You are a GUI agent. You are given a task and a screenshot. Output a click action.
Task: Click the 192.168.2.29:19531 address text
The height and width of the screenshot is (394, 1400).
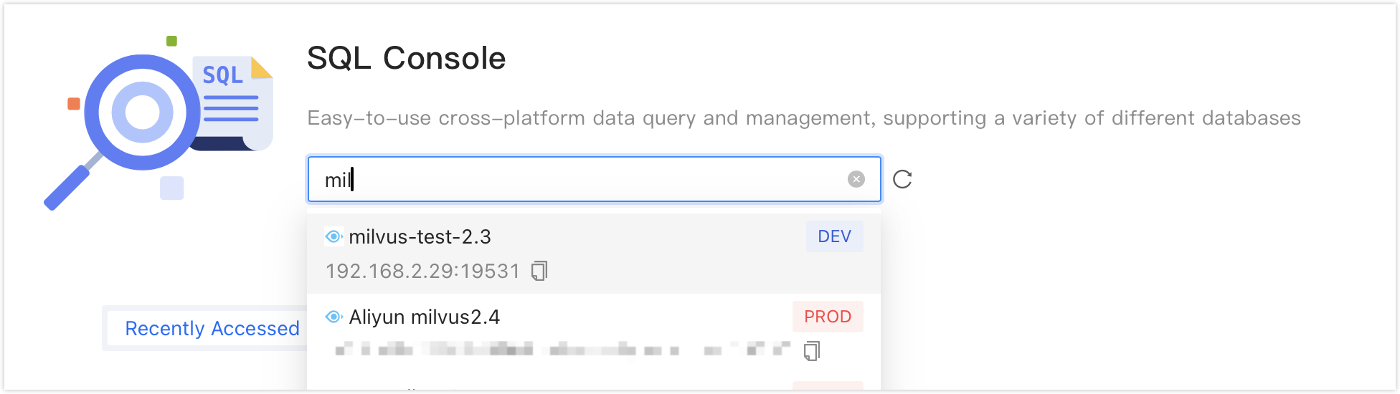(422, 271)
